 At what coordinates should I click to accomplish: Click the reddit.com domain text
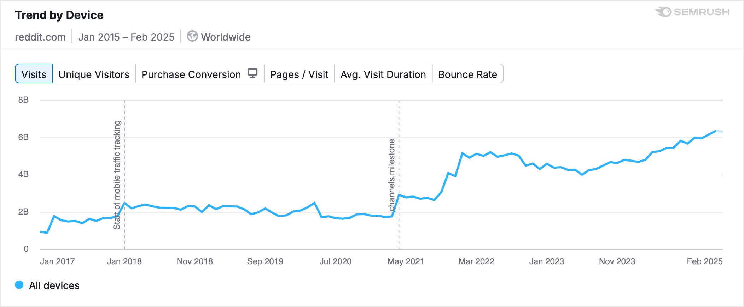pos(40,37)
